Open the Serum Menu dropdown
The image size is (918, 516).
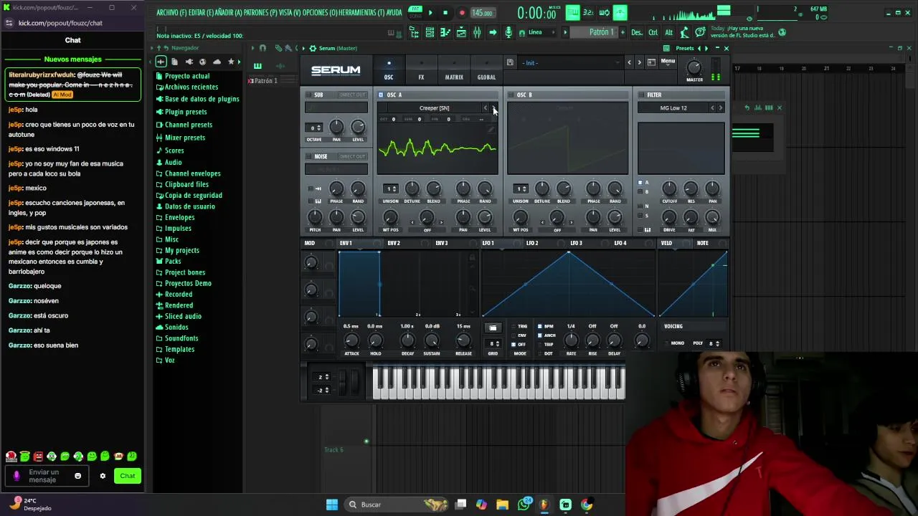[x=668, y=62]
